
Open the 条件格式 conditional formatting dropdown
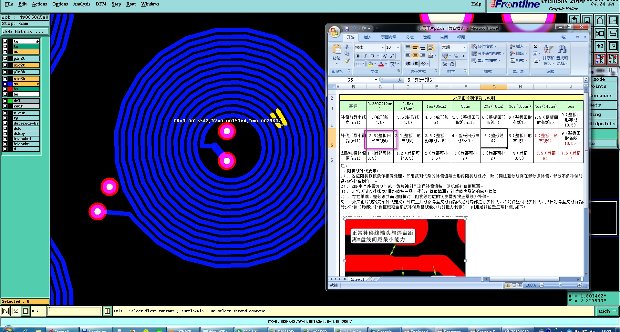click(484, 46)
